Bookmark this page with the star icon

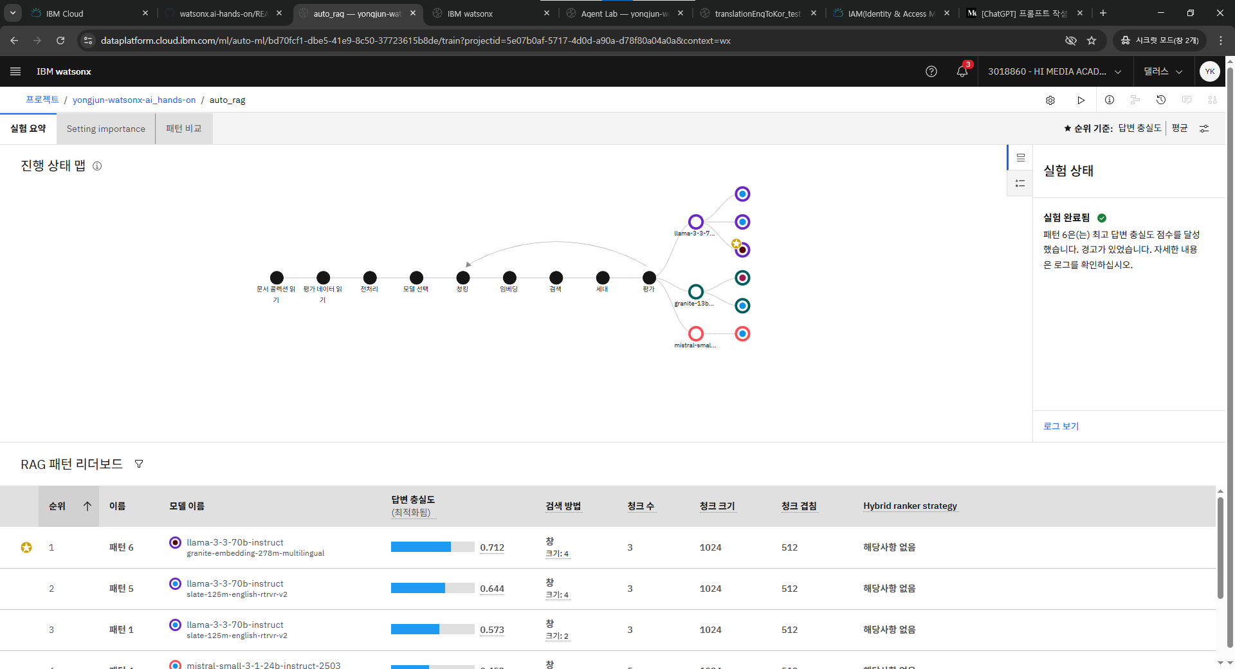pos(1092,41)
